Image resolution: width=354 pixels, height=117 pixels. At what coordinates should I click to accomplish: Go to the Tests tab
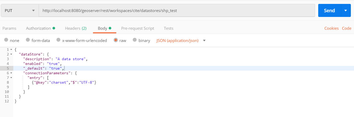pos(169,28)
